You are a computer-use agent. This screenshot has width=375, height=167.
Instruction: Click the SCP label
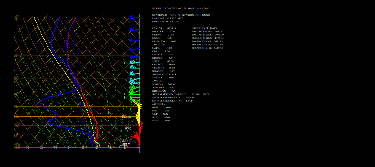point(155,117)
